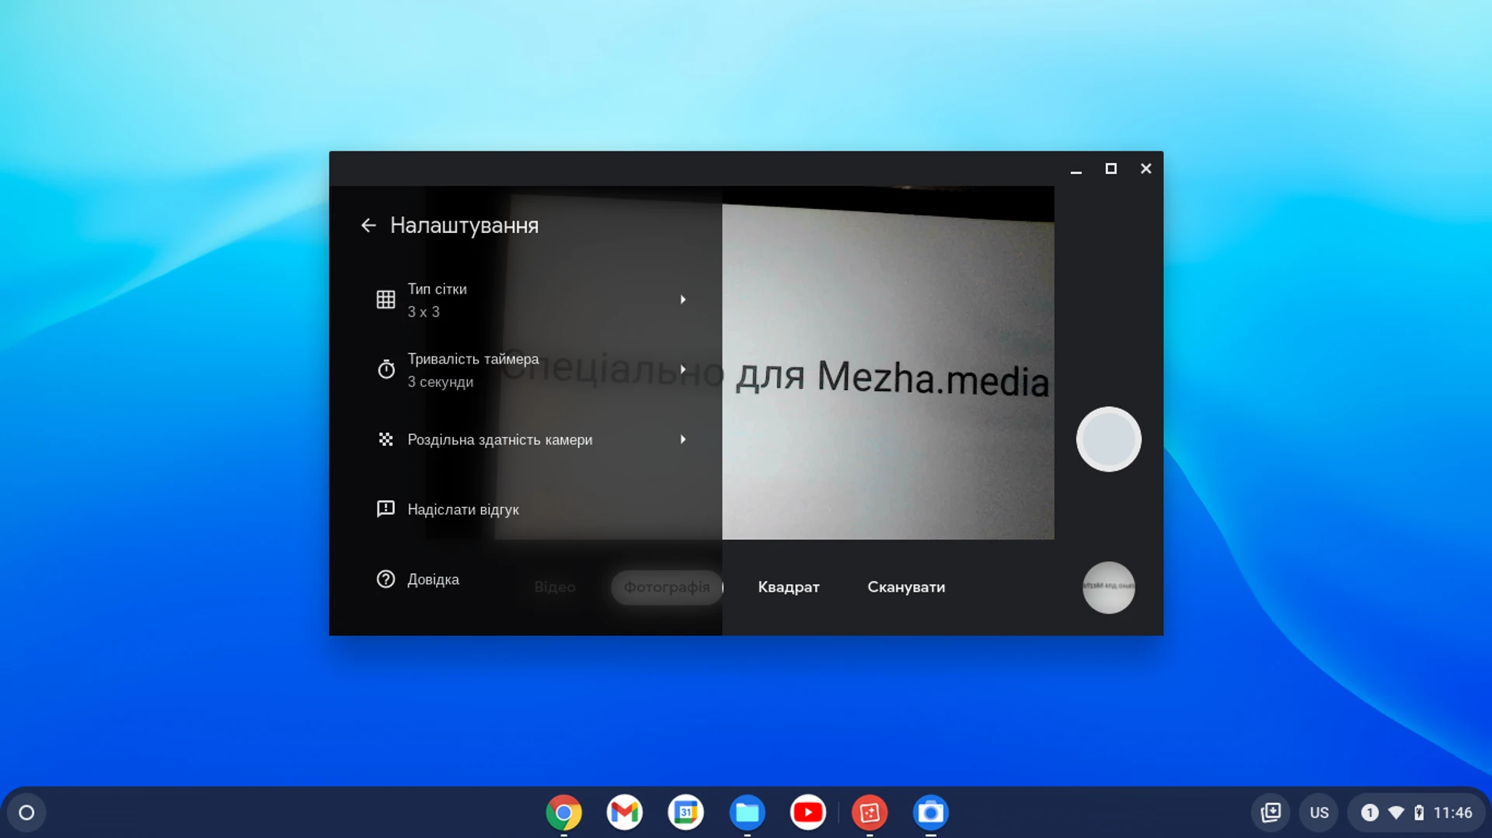Open Google Calendar from the shelf
The image size is (1492, 838).
[x=685, y=812]
